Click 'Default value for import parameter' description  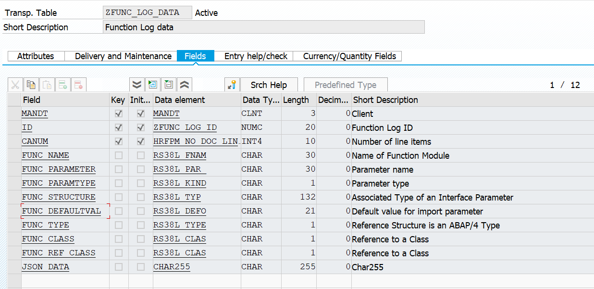click(417, 212)
